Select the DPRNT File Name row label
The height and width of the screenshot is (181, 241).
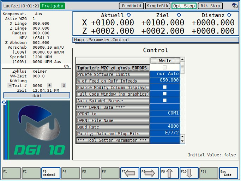click(x=113, y=120)
